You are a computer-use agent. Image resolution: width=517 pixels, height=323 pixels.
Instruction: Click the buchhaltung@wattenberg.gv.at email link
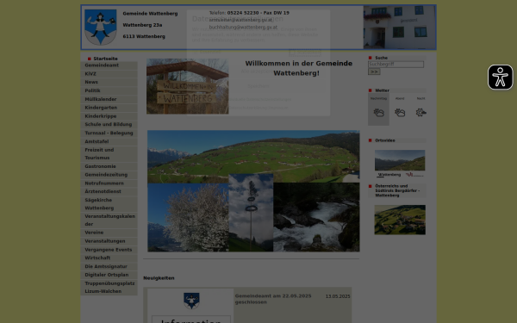tap(243, 28)
